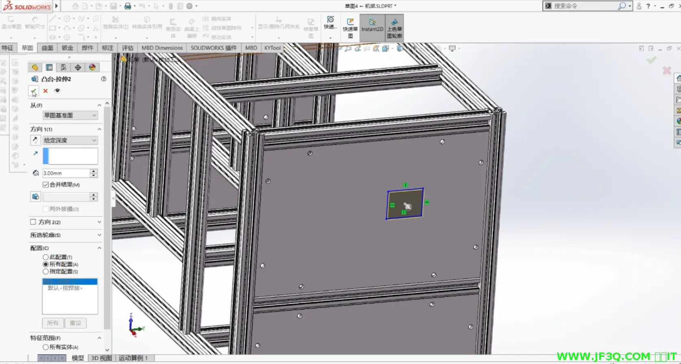
Task: Expand the 方向 2 section chevron
Action: coord(99,222)
